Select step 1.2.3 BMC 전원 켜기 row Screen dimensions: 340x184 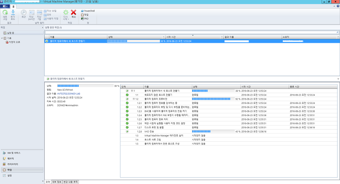[x=229, y=111]
